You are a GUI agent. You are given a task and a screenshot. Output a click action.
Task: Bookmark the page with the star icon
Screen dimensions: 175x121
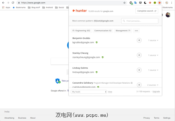pos(124,3)
